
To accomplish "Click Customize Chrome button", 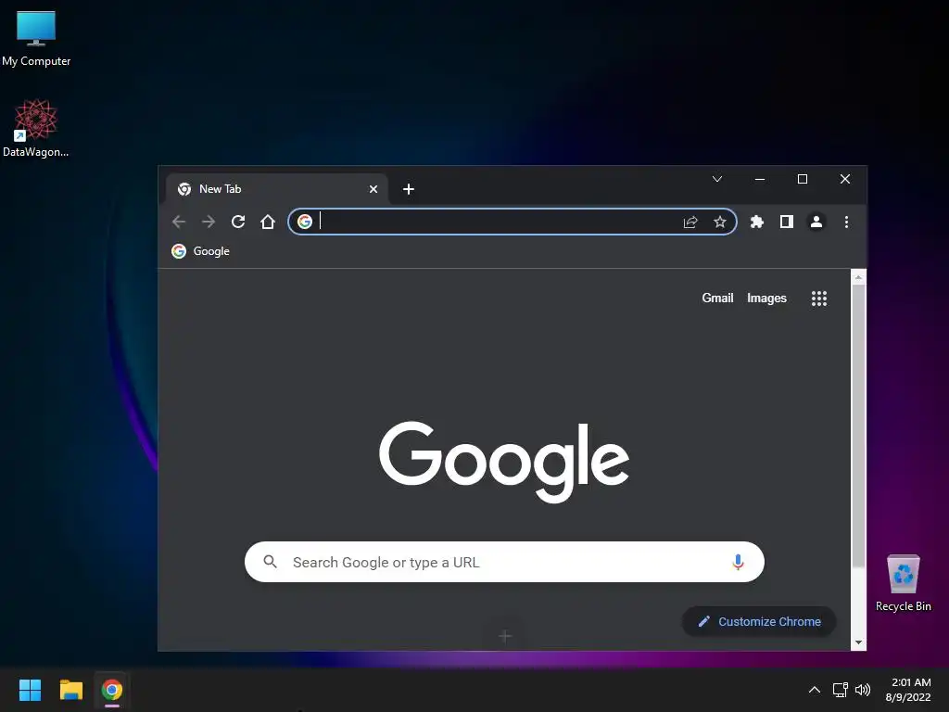I will pyautogui.click(x=760, y=622).
